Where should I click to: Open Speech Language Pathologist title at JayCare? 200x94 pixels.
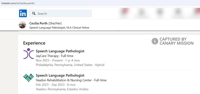(x=60, y=51)
